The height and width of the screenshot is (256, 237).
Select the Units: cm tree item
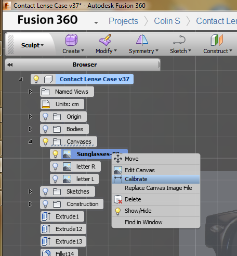pyautogui.click(x=62, y=104)
